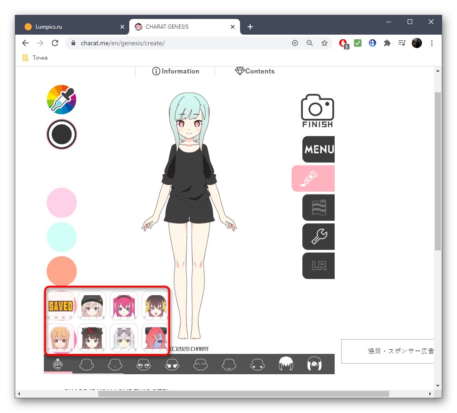Click the Japanese sponsor ad box
This screenshot has width=457, height=413.
point(387,351)
